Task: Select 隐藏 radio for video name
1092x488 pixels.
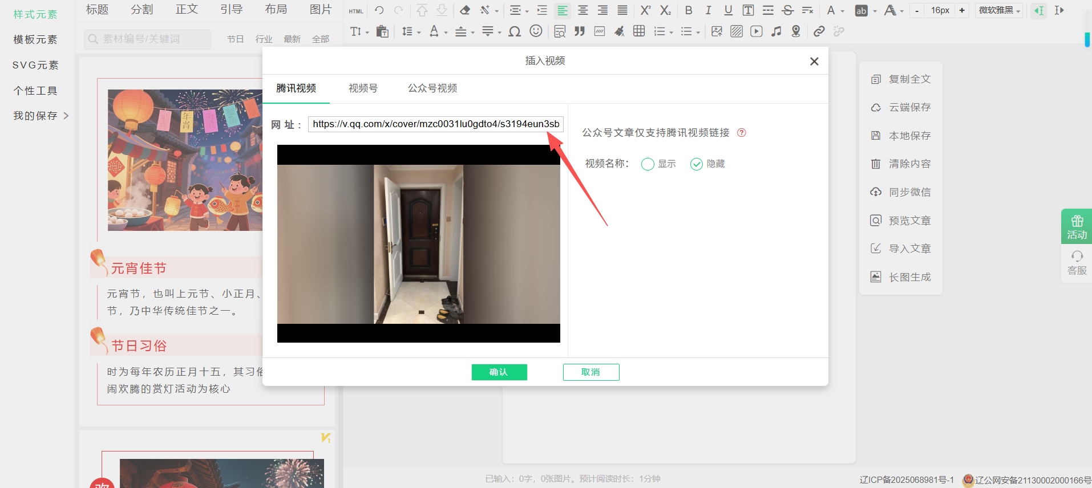Action: (697, 164)
